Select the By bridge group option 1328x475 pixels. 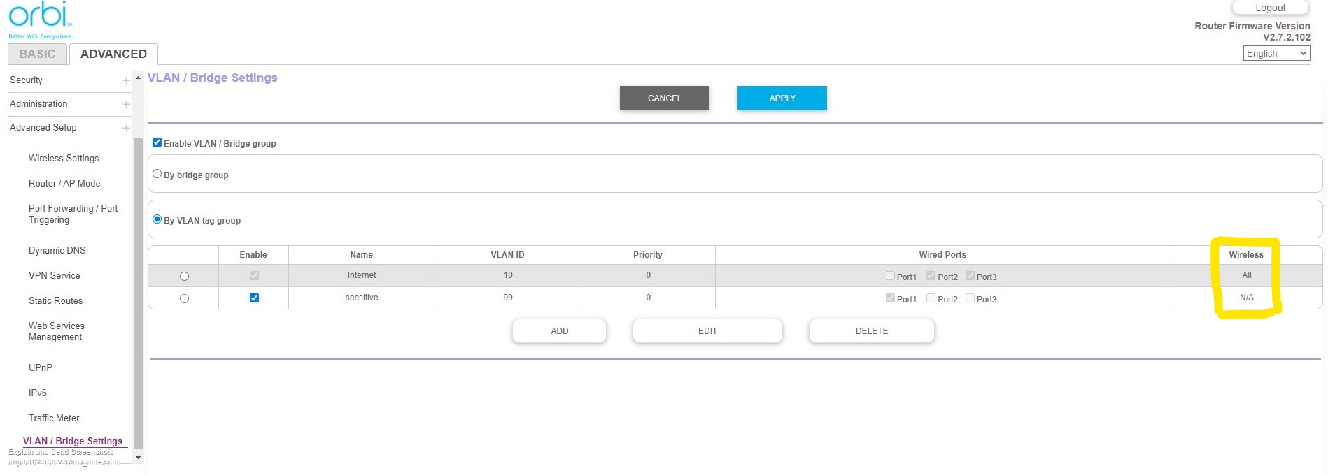(x=157, y=174)
